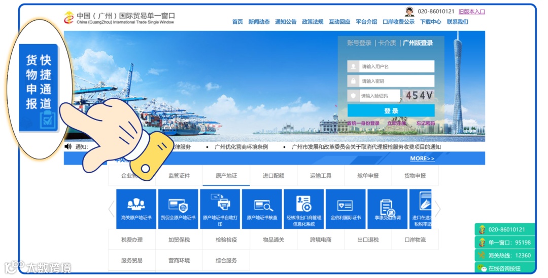Select the 营商环境 category tab
The width and height of the screenshot is (548, 278).
click(179, 260)
